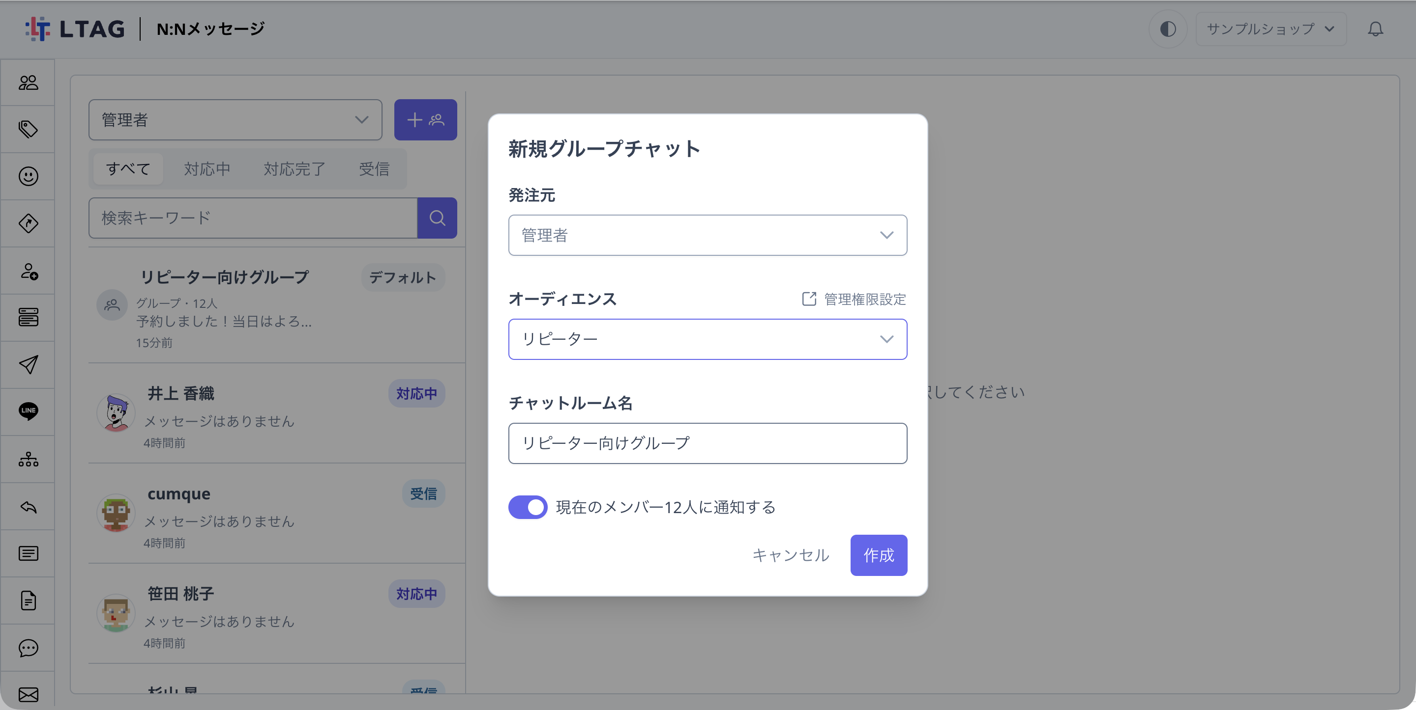Open the 管理者 dropdown above chat list
1416x710 pixels.
coord(236,120)
